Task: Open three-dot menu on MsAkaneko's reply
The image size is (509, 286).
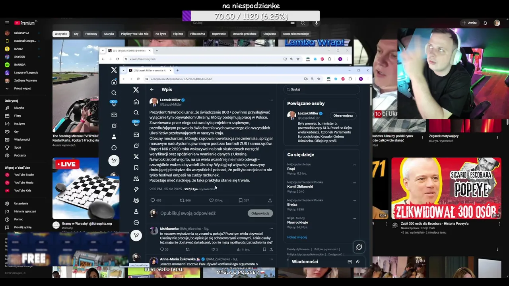Action: 271,229
